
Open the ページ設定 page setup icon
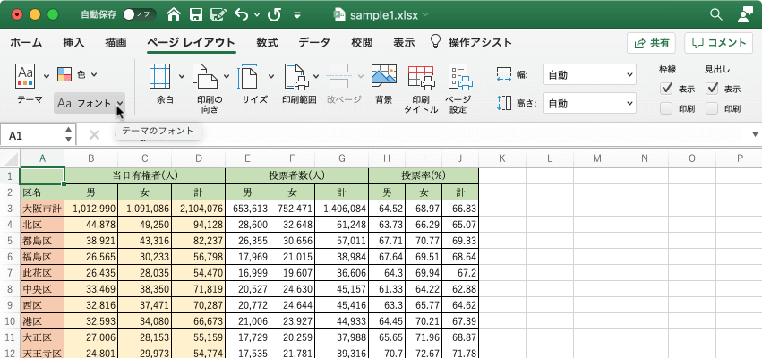459,76
